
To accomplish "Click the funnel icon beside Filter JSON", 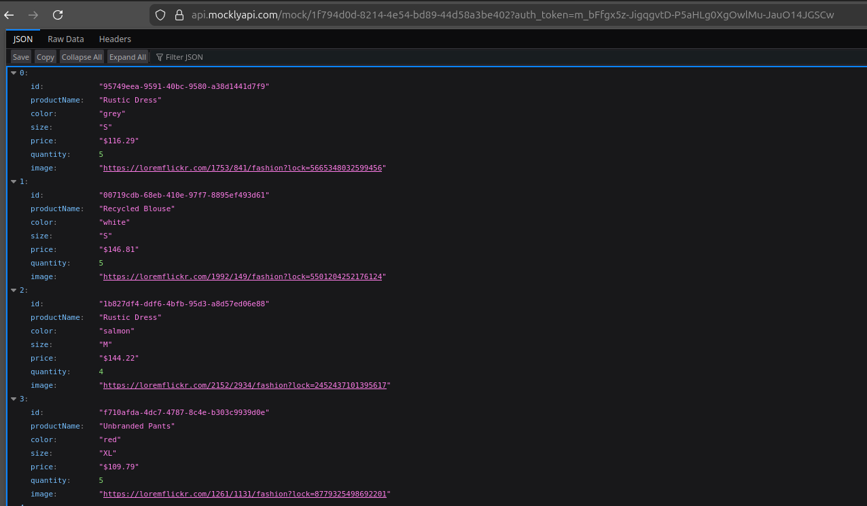I will (159, 57).
